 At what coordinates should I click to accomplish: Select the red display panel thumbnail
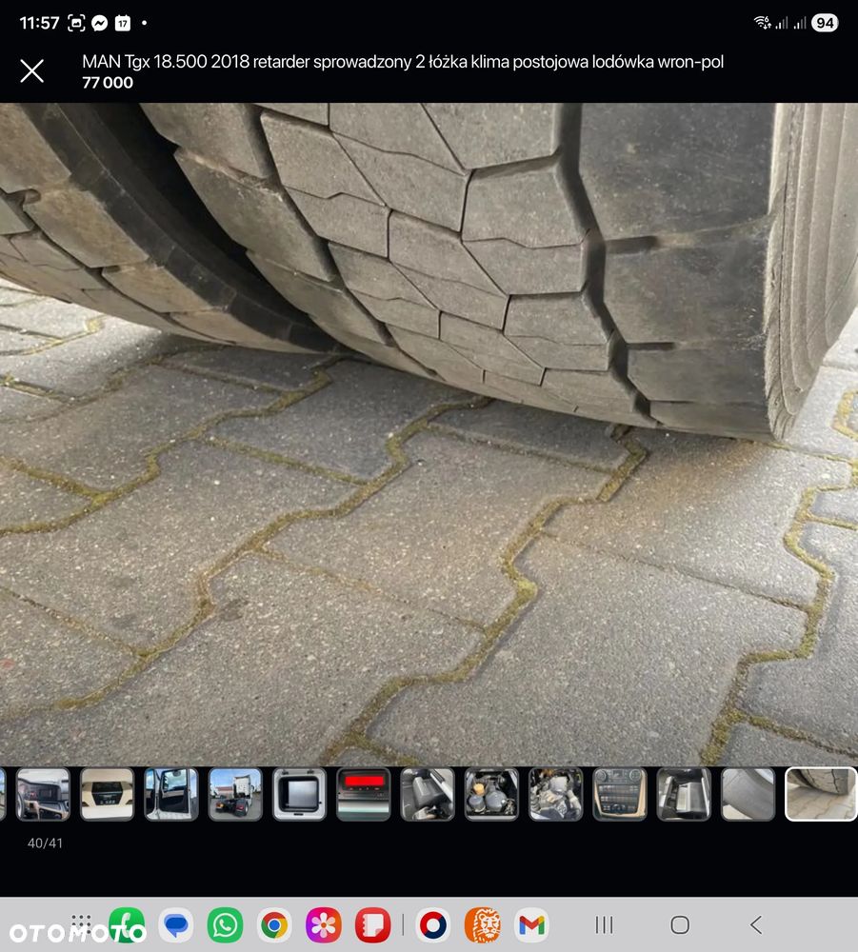(x=363, y=794)
